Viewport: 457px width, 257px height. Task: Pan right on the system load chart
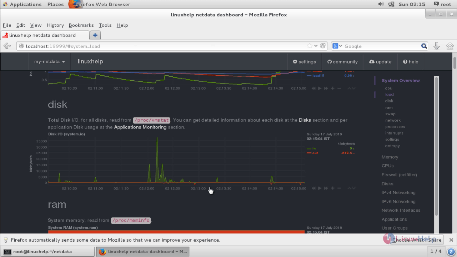coord(326,88)
